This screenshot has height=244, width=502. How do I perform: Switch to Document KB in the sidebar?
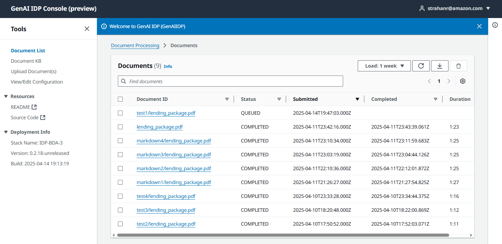coord(26,61)
